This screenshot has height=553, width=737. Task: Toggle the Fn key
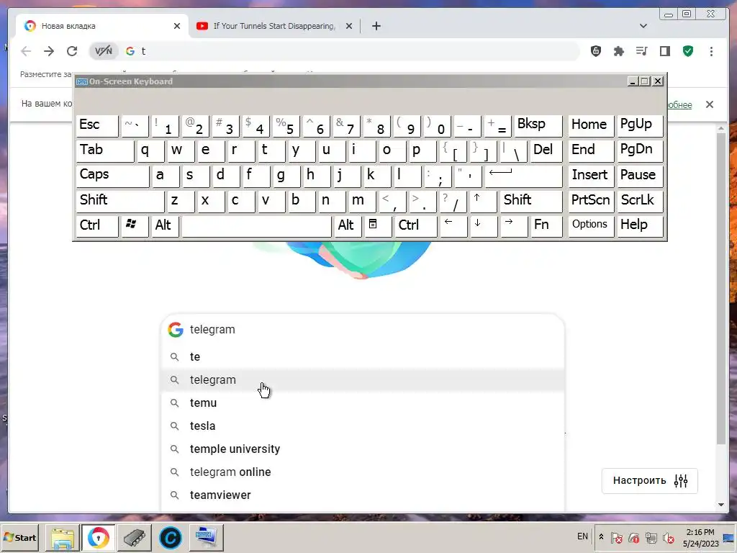pyautogui.click(x=547, y=225)
